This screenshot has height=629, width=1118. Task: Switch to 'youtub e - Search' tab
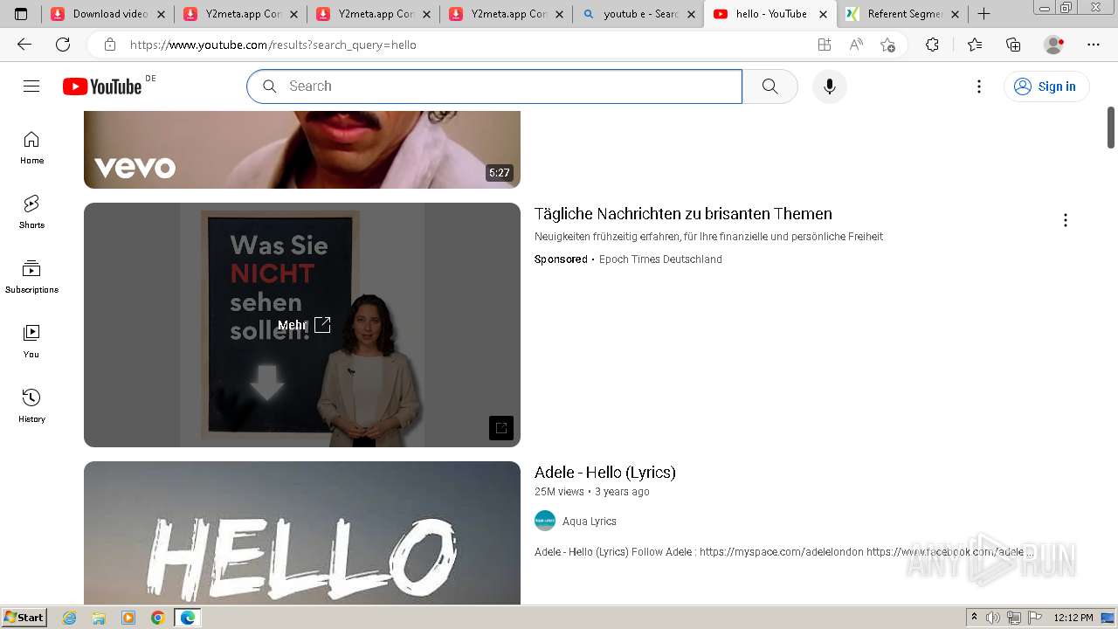pos(638,14)
